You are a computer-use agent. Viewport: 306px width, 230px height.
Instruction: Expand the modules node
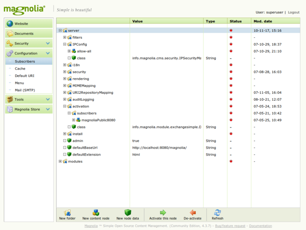(x=60, y=161)
